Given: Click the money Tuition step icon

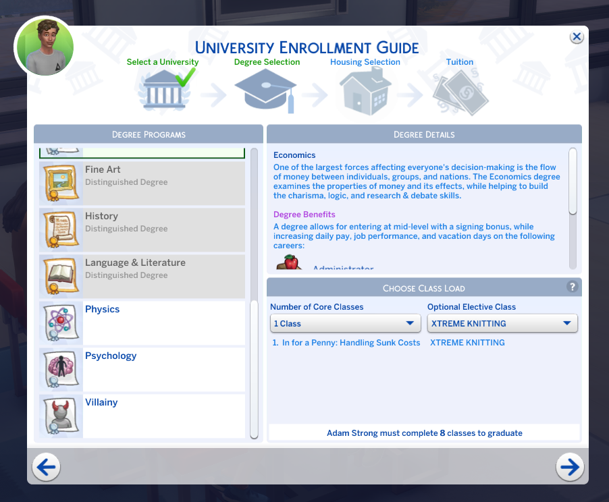Looking at the screenshot, I should [460, 92].
